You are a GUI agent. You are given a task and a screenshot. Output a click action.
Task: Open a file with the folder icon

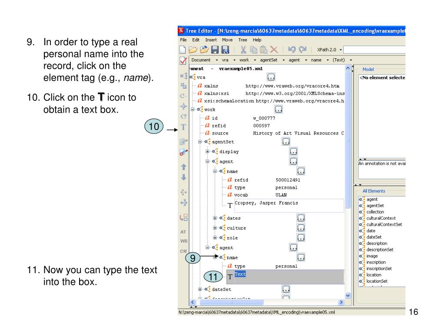click(193, 50)
